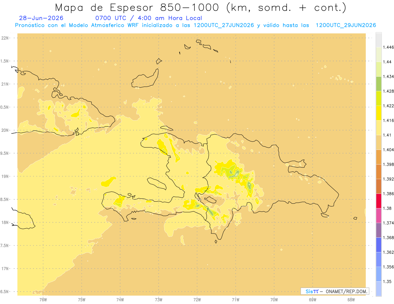The height and width of the screenshot is (304, 394).
Task: Click the deep blue swatch between 1.362 and 1.368
Action: [379, 245]
